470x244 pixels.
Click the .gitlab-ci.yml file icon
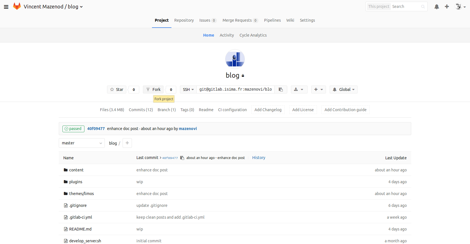(x=66, y=217)
